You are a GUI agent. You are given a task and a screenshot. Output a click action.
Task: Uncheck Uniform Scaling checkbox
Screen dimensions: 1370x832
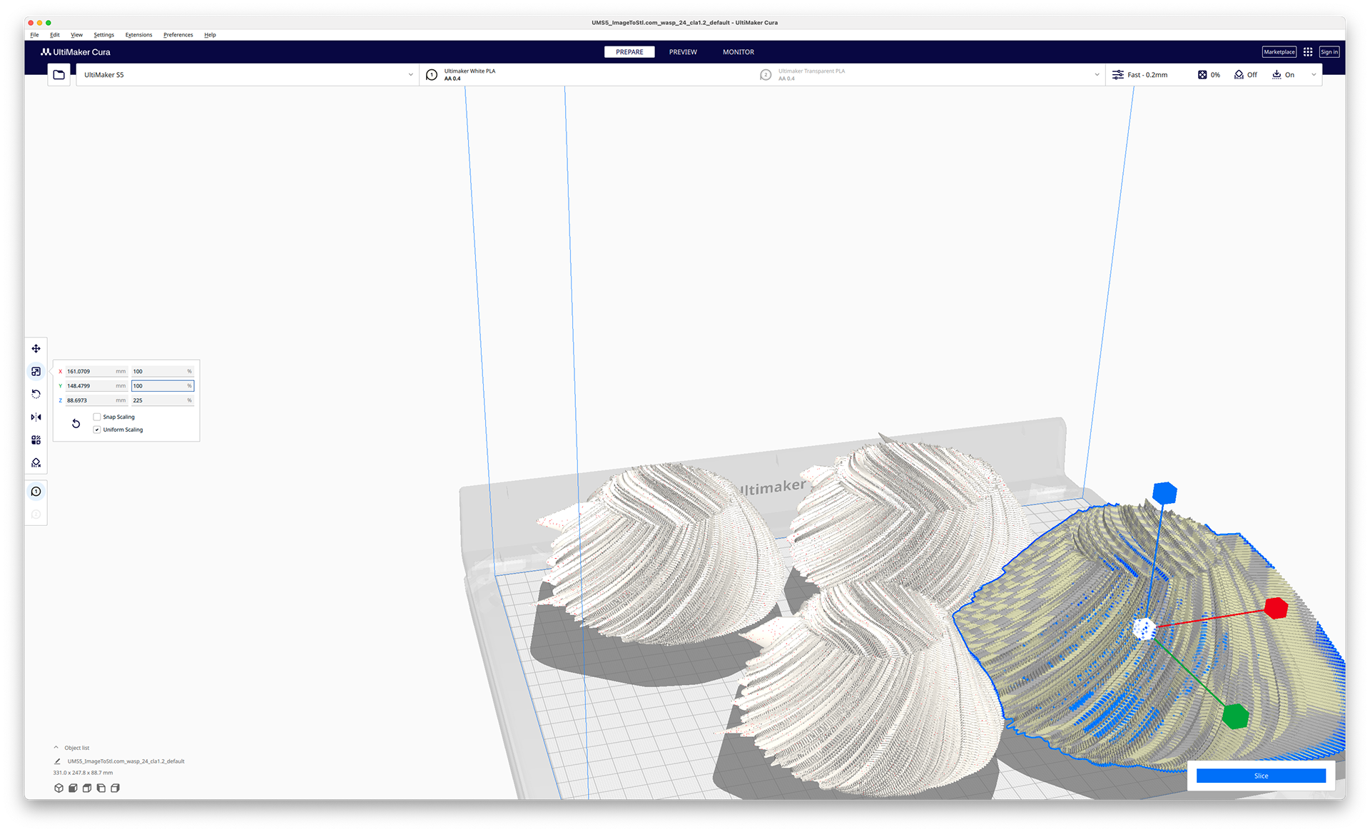pos(97,430)
